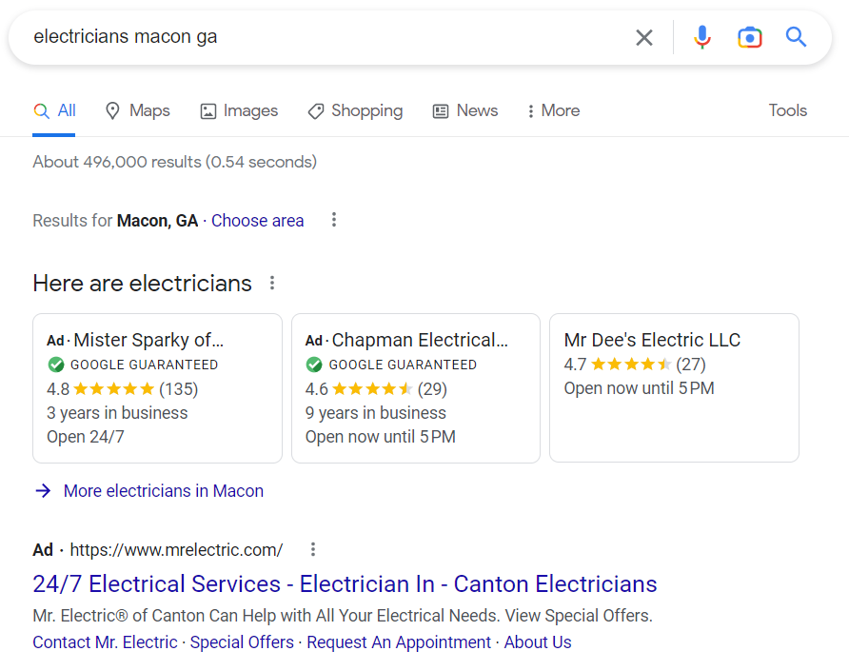Click the 'Open 24/7' text on Mister Sparky
The width and height of the screenshot is (849, 671).
86,437
